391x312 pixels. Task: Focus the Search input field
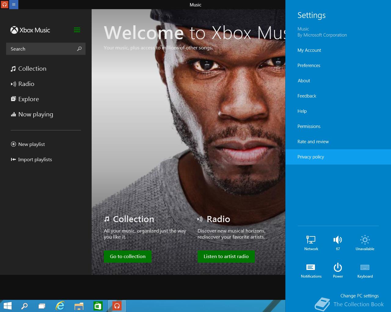tap(46, 49)
